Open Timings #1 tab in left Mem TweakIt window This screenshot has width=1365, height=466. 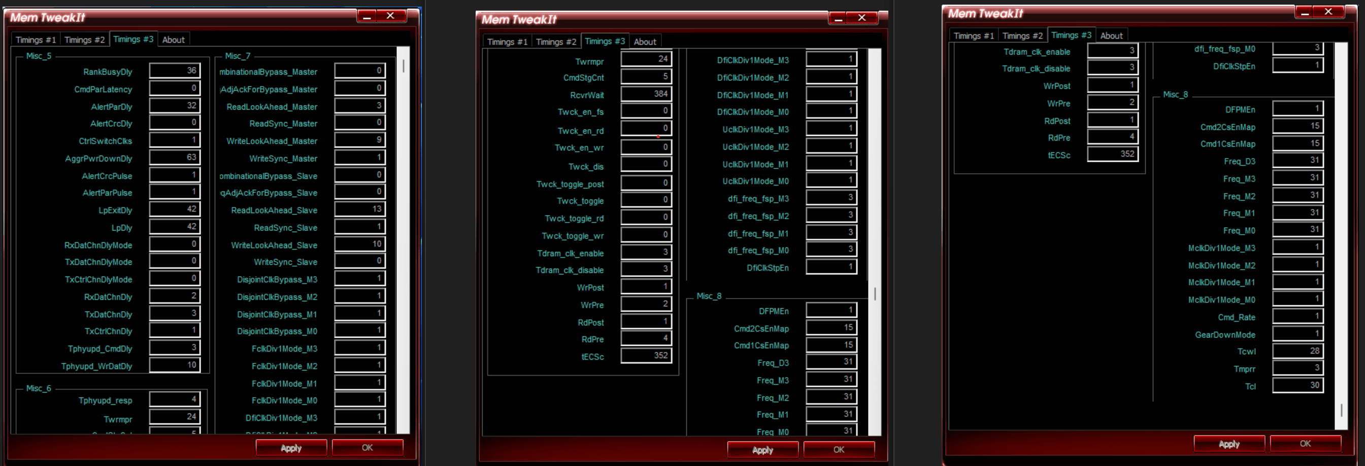(x=36, y=40)
